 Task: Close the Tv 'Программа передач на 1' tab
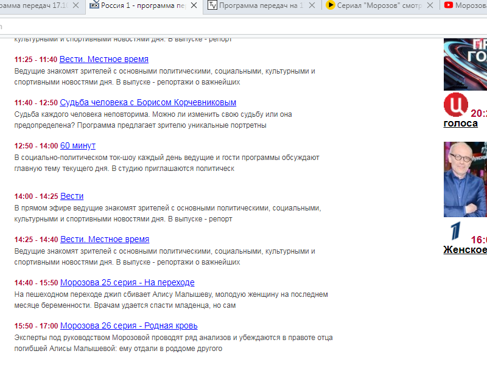(312, 5)
